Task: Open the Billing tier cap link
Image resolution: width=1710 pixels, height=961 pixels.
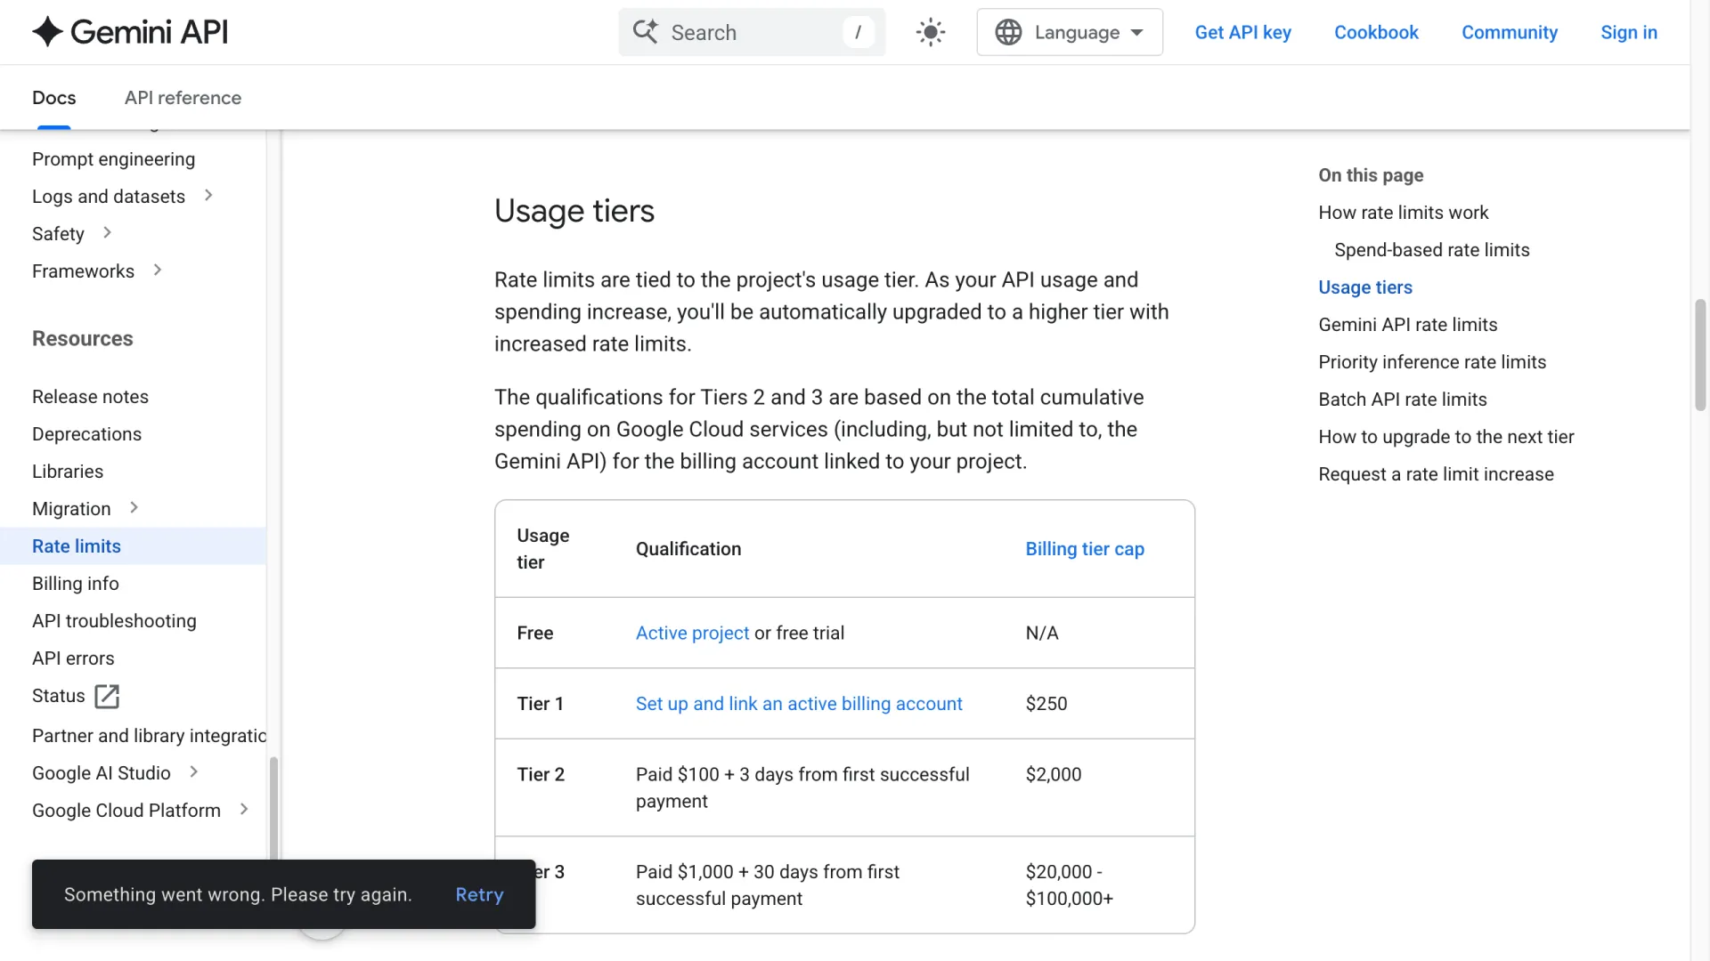Action: (1085, 549)
